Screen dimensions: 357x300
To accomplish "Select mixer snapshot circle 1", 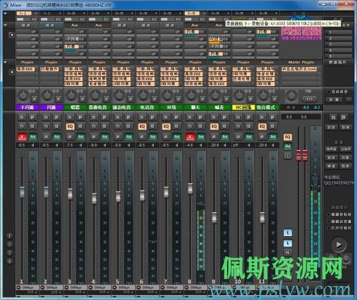I will pos(9,236).
